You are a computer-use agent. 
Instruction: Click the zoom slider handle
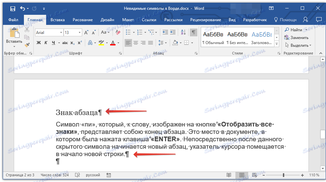pyautogui.click(x=283, y=175)
